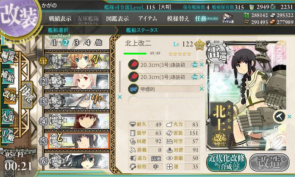Open 図鑑表示 encyclopedia menu
This screenshot has height=177, width=295.
coord(118,18)
